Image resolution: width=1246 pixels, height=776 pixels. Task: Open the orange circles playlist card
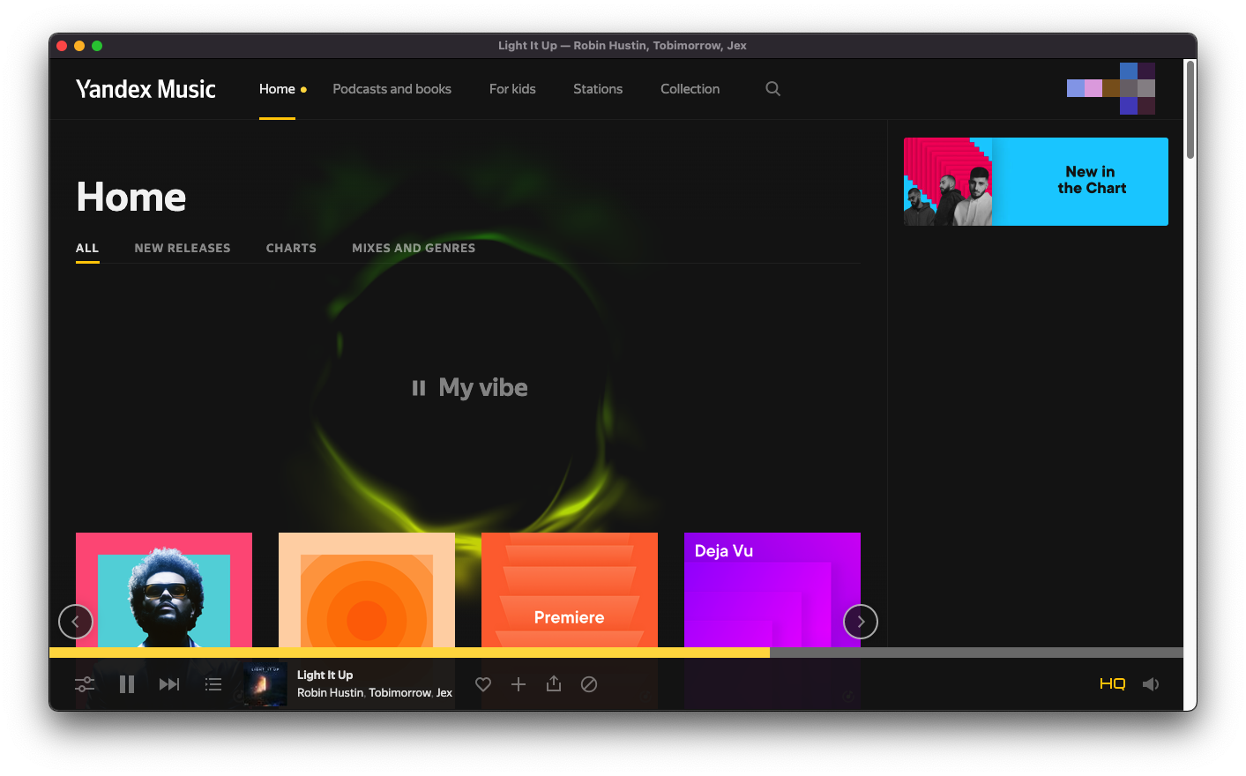(367, 590)
